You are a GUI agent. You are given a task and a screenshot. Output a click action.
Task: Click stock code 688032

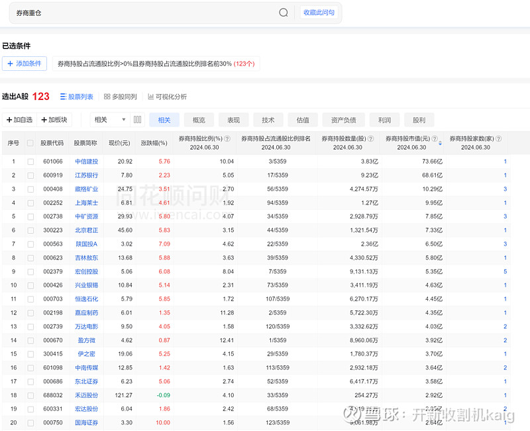tap(53, 395)
